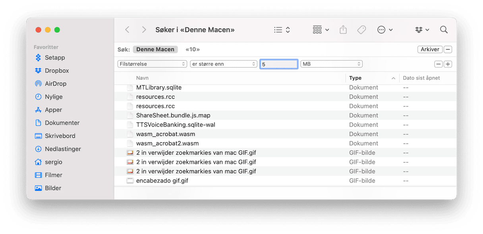Select the Denne Macen search scope
The height and width of the screenshot is (234, 483).
click(x=155, y=49)
